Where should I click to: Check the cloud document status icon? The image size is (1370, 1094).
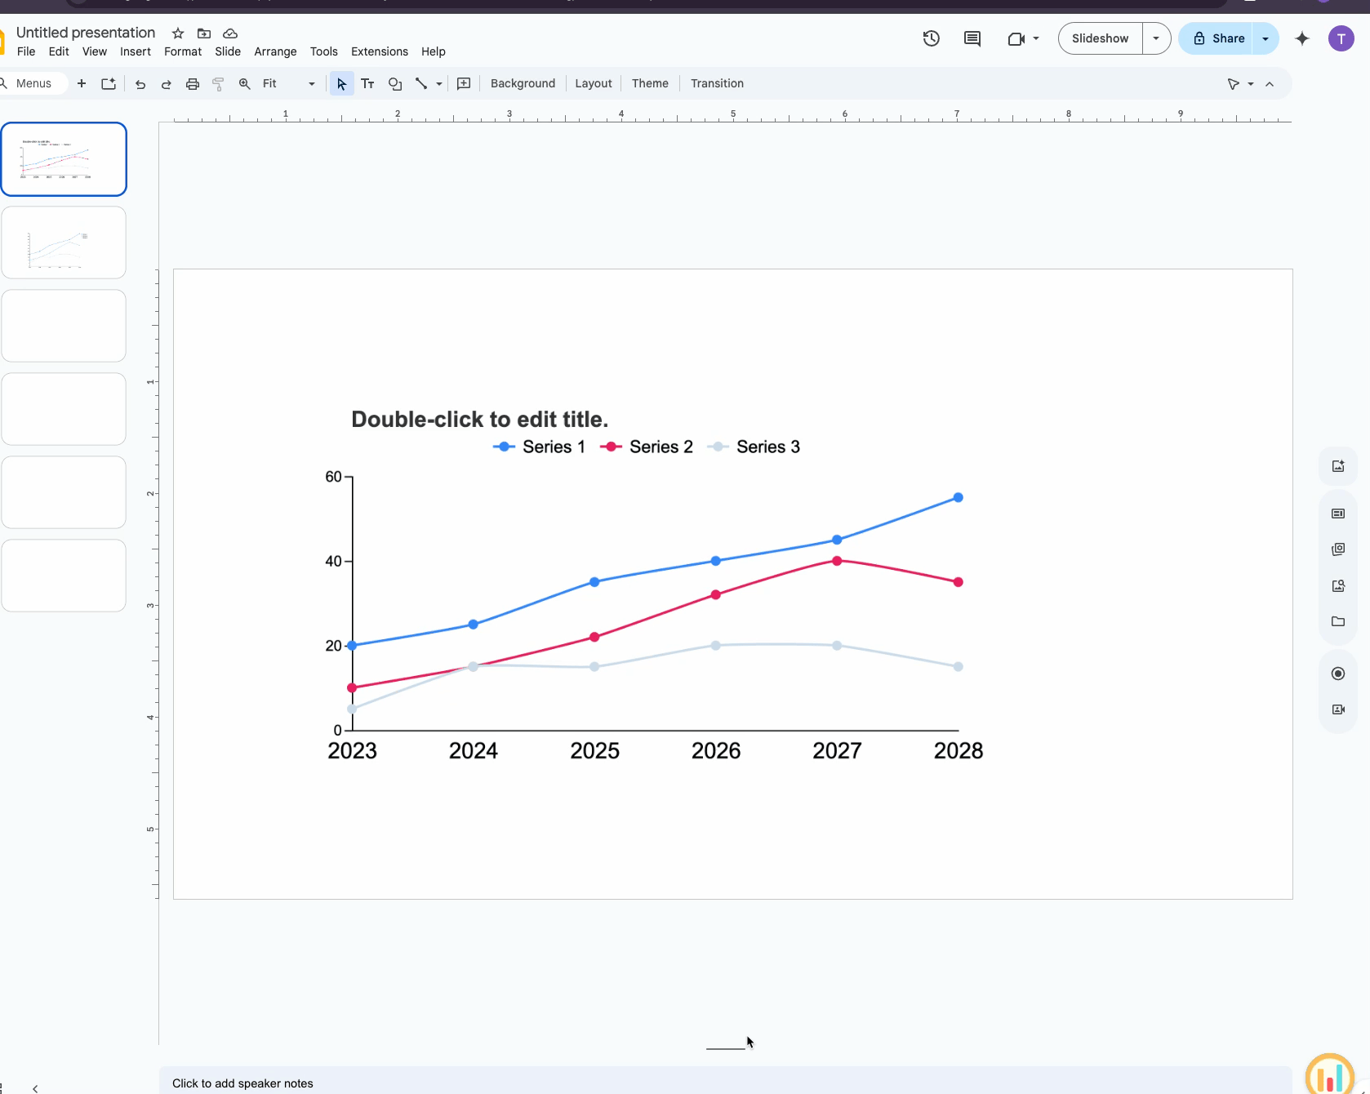(230, 33)
